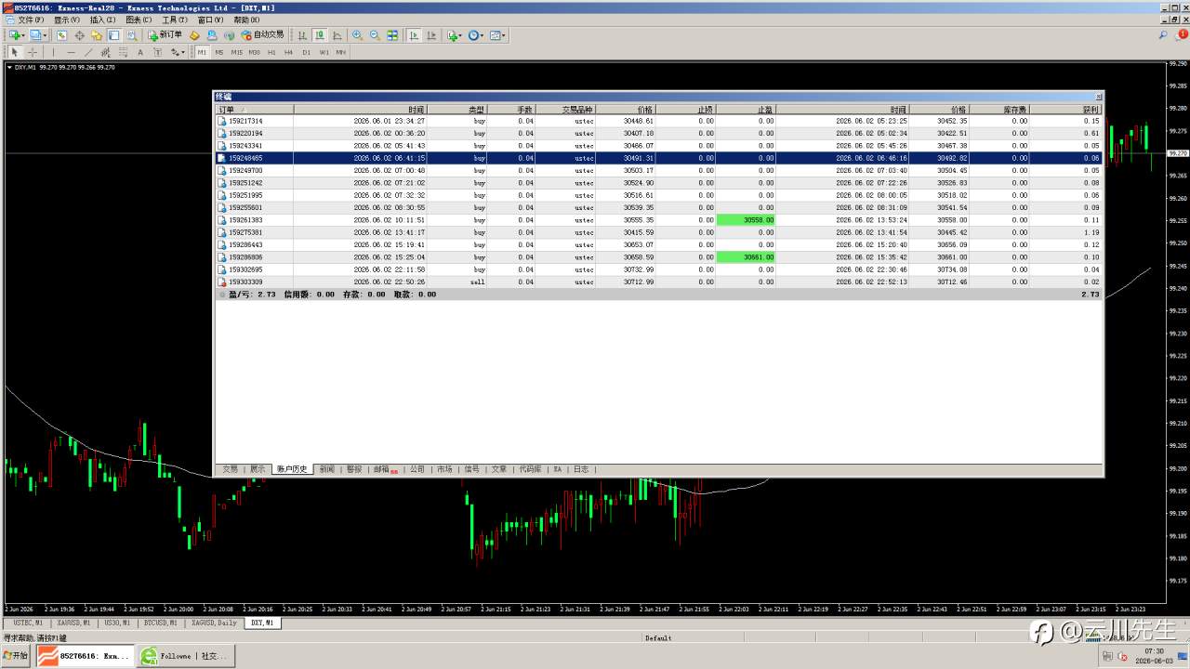Click the tile windows icon
The image size is (1190, 669).
pos(392,35)
